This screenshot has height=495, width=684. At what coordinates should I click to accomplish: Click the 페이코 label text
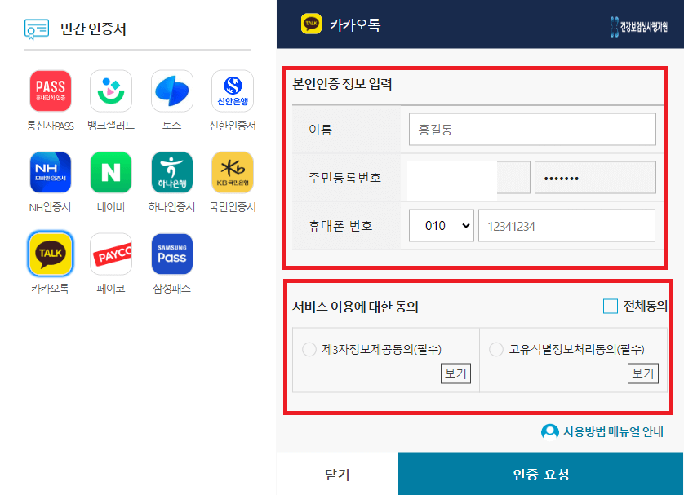(111, 289)
